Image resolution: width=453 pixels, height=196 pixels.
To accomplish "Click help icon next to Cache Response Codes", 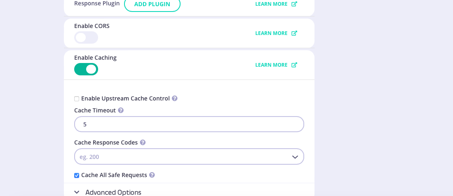I will point(143,142).
